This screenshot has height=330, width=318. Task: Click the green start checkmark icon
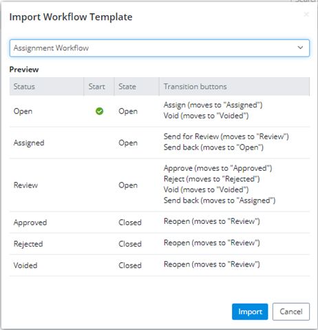(99, 112)
